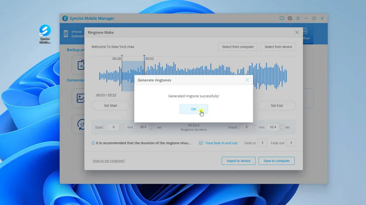Click the Fade out value field
Screen dimensions: 366x205
[x=291, y=143]
